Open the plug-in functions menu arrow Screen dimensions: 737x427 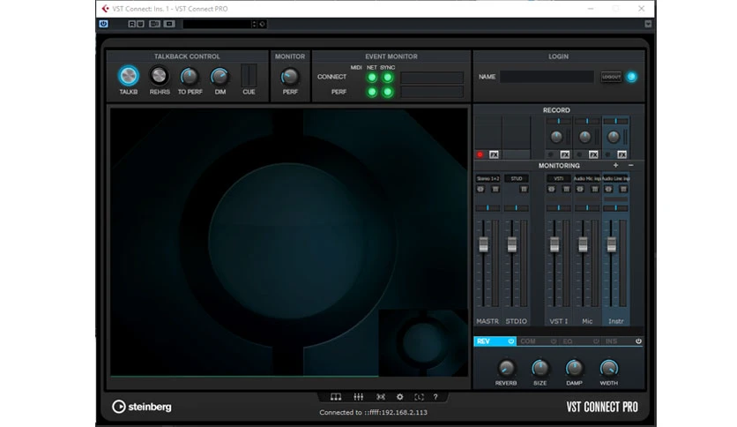(648, 24)
